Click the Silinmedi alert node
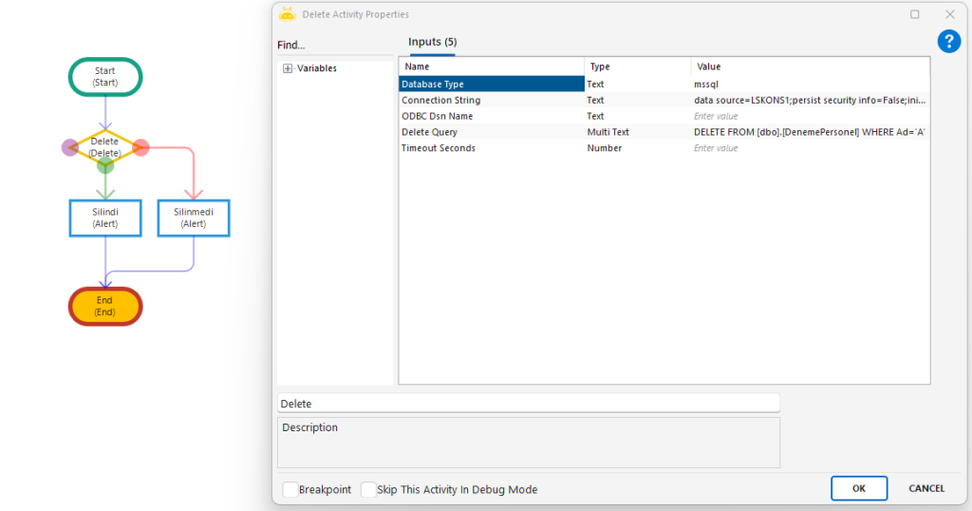Screen dimensions: 972x511 coord(194,218)
